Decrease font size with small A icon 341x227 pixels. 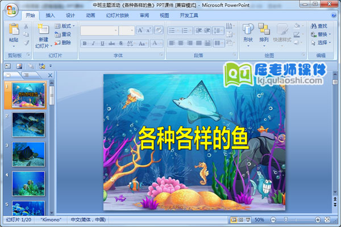[149, 31]
